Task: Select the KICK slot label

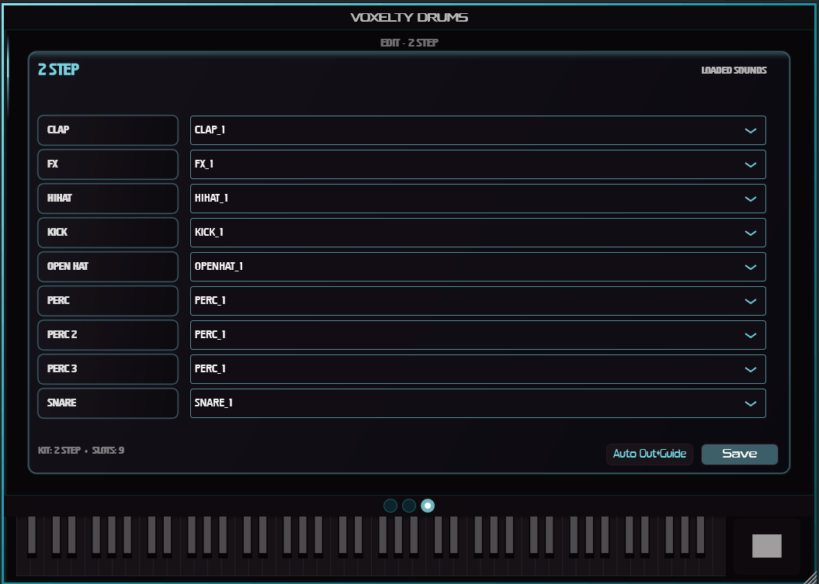Action: [x=107, y=233]
